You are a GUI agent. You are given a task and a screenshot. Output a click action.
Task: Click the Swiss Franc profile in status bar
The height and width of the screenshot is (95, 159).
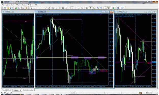[x=73, y=93]
